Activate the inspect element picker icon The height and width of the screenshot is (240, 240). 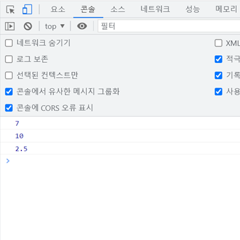coord(10,10)
